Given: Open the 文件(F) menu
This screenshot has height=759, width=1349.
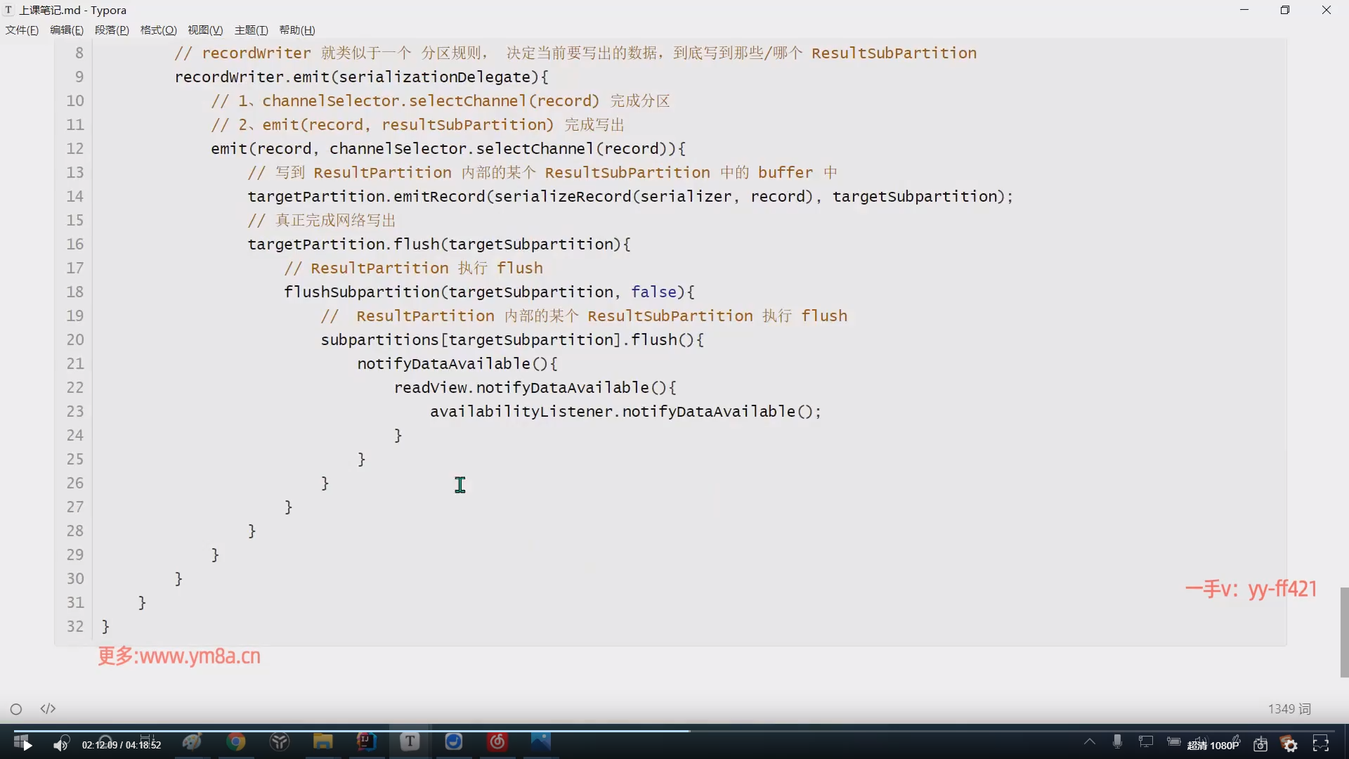Looking at the screenshot, I should (22, 30).
